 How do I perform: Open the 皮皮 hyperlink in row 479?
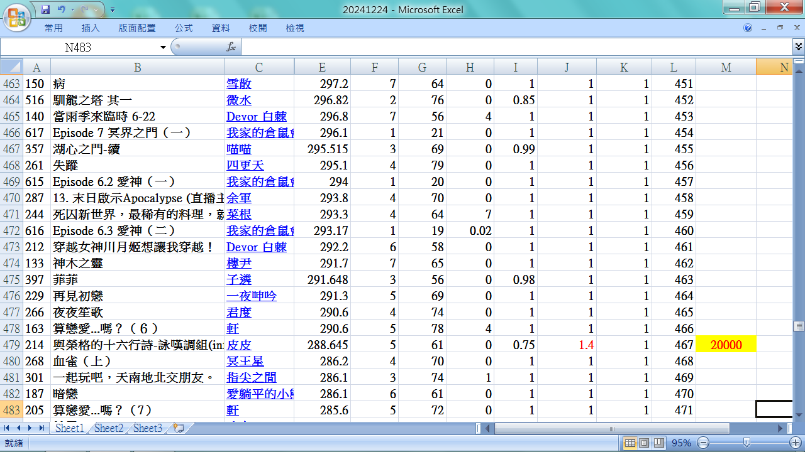point(239,345)
